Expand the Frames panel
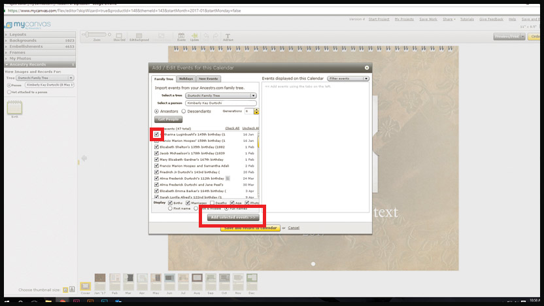The image size is (544, 306). click(40, 52)
